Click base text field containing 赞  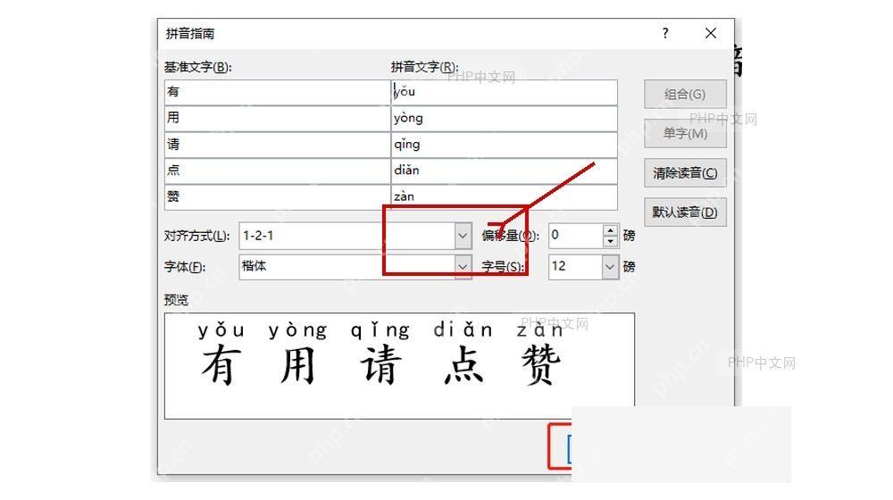coord(278,196)
